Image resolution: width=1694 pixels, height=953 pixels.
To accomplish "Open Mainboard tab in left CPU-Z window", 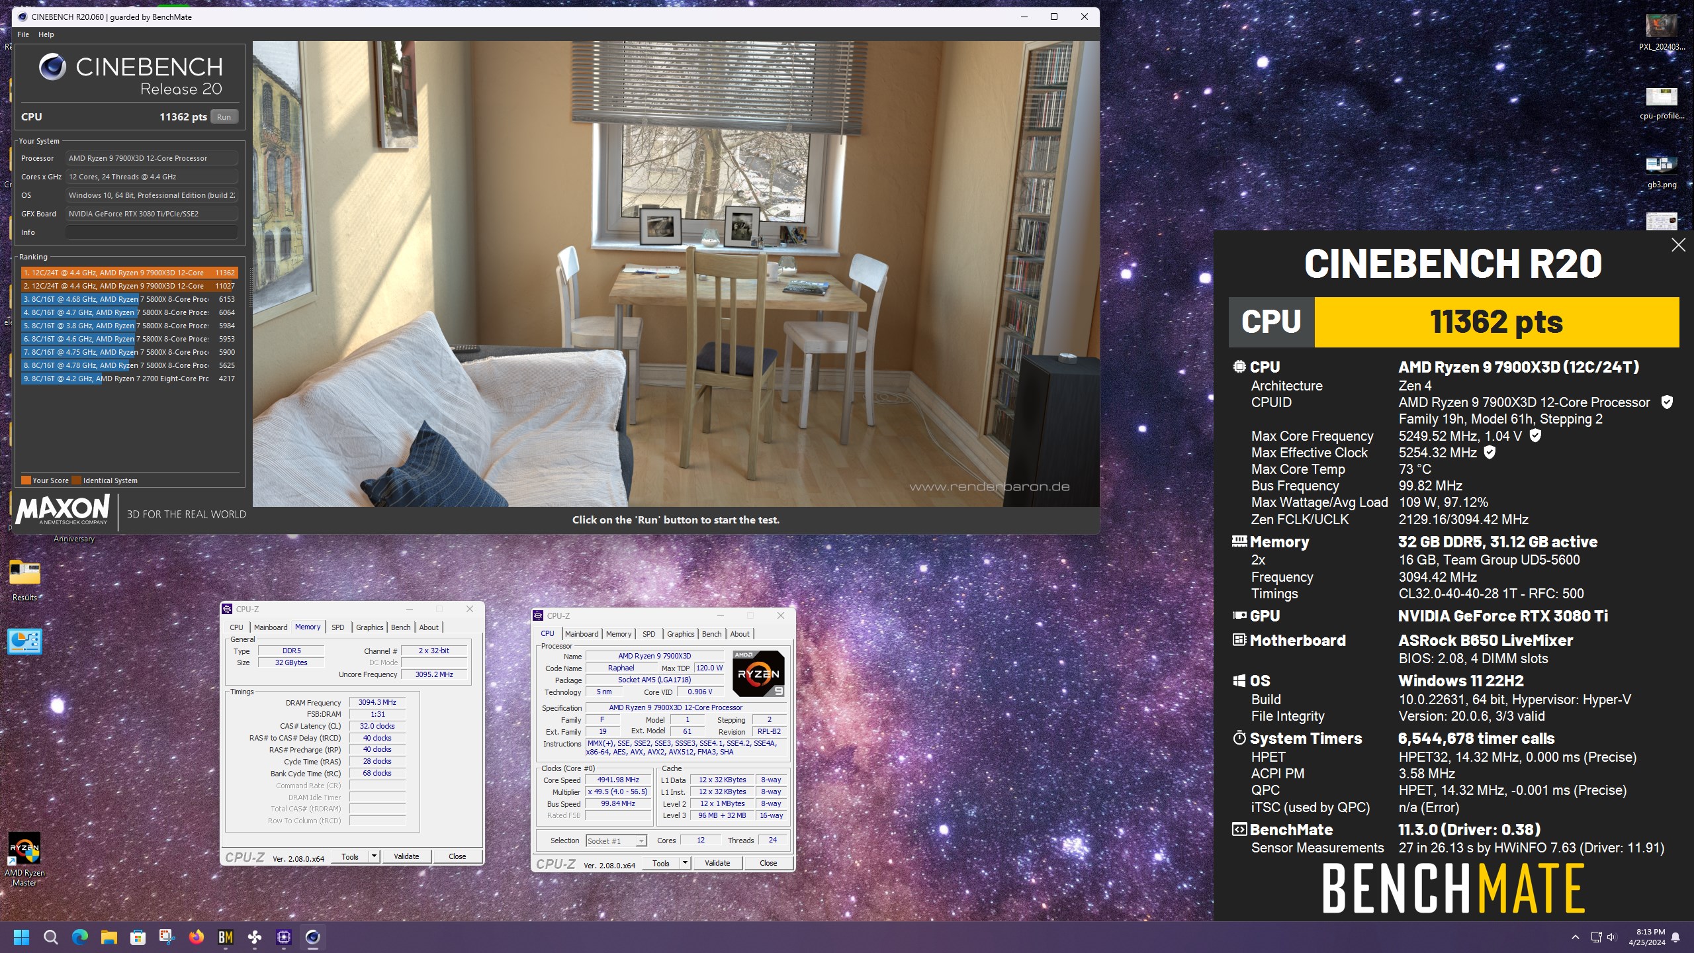I will click(x=271, y=627).
